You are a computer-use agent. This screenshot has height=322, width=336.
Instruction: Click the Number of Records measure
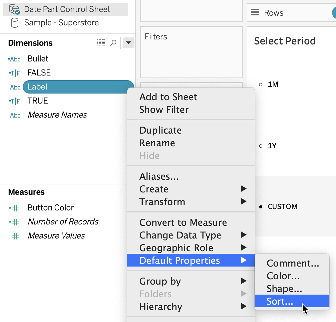(63, 222)
